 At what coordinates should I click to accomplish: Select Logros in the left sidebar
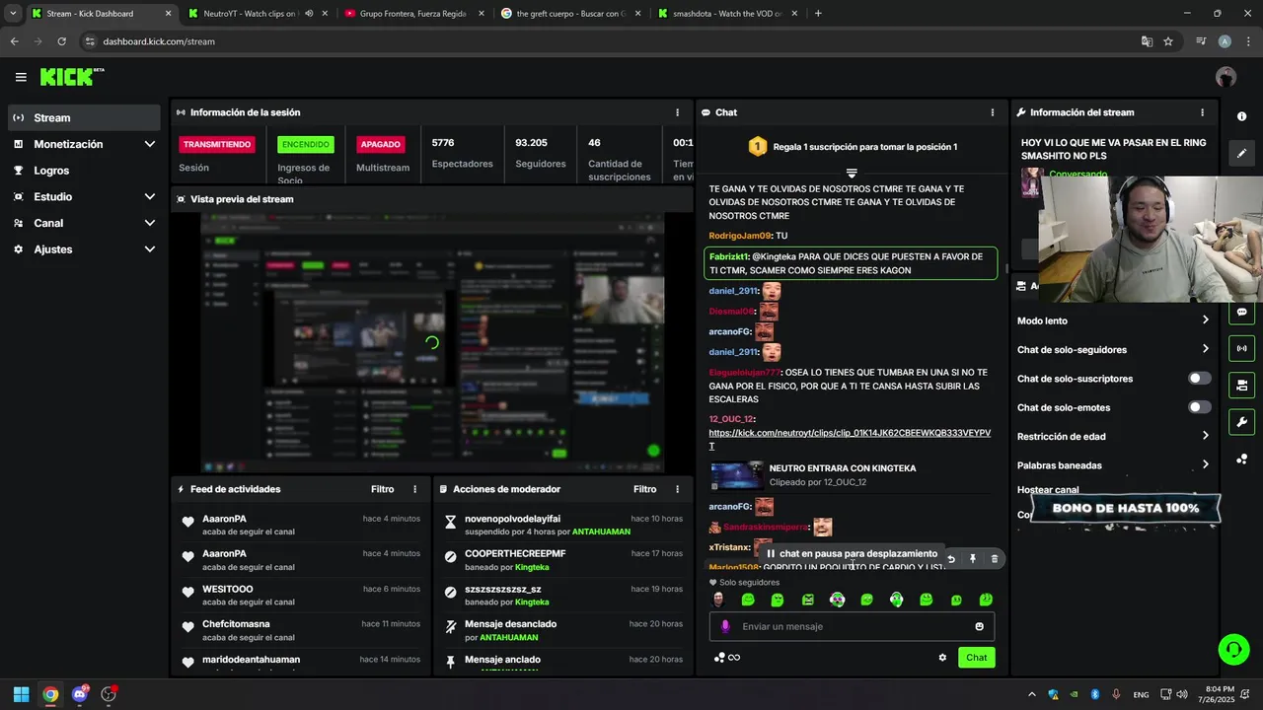pyautogui.click(x=84, y=171)
